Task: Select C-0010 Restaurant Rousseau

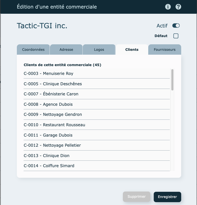Action: [x=54, y=125]
